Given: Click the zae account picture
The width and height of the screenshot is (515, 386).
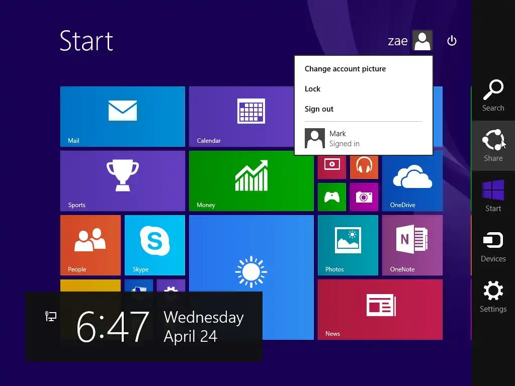Looking at the screenshot, I should click(422, 40).
